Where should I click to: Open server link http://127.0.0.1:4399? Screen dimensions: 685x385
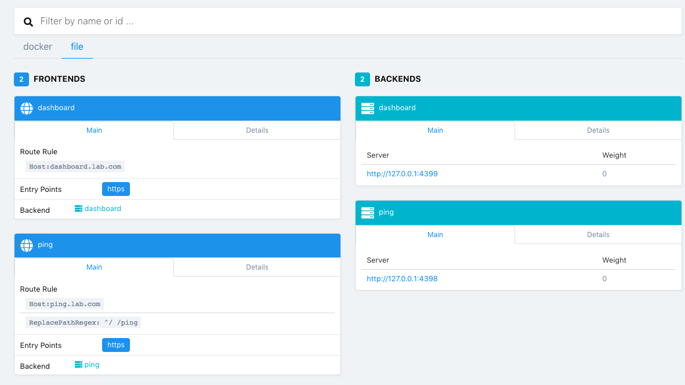click(x=402, y=174)
